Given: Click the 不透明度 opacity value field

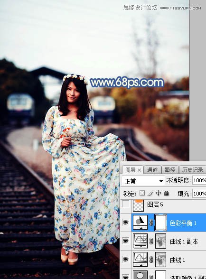Looking at the screenshot, I should click(199, 180).
